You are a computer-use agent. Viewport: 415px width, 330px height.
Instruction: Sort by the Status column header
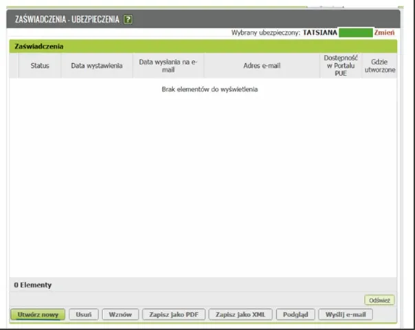[40, 66]
